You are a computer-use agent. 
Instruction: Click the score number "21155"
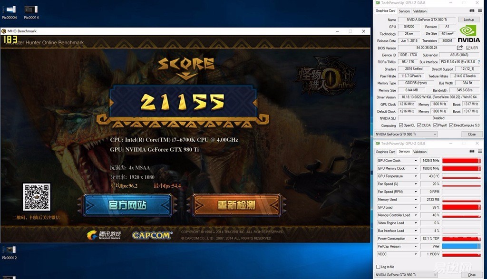click(x=183, y=102)
